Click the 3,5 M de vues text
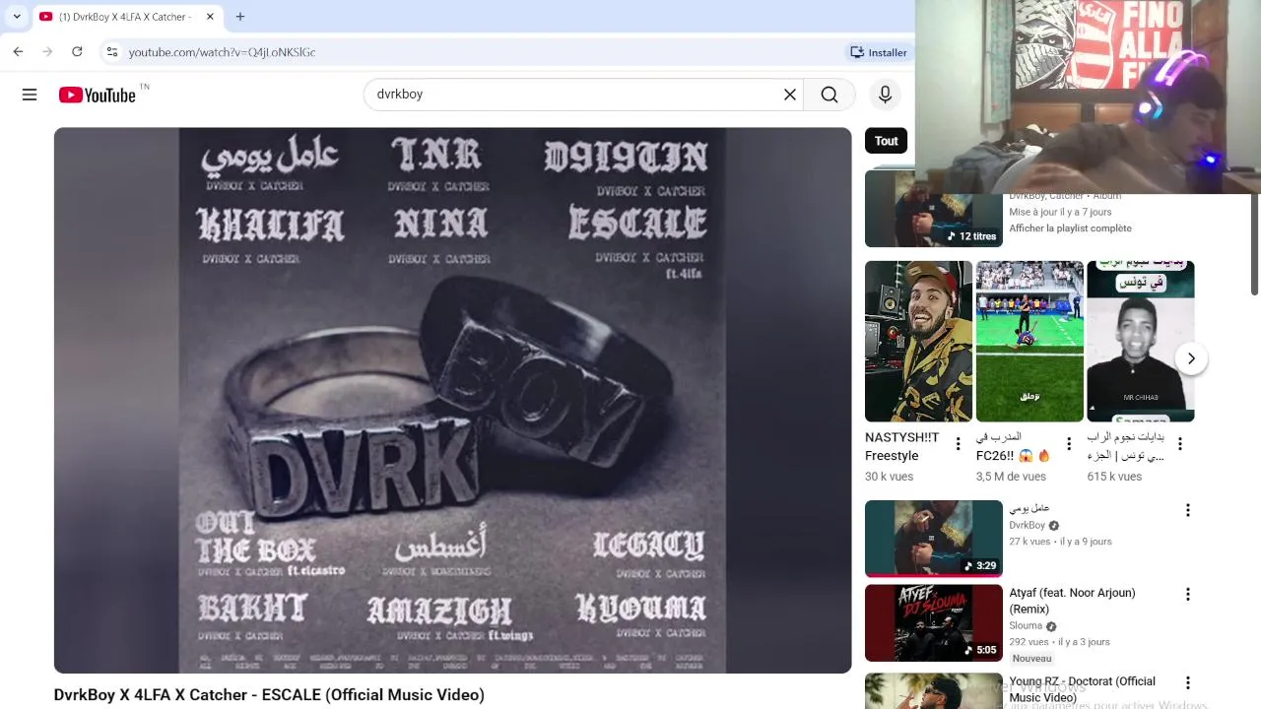 click(1011, 477)
